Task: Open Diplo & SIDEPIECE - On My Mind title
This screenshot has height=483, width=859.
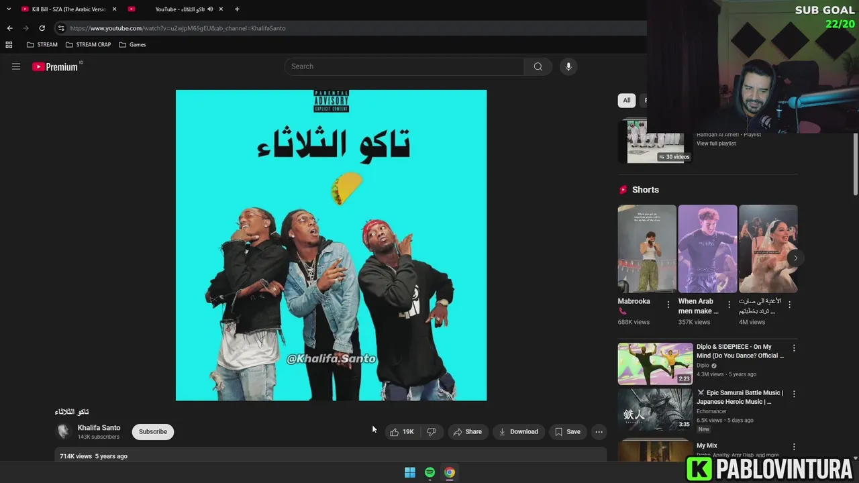Action: point(740,351)
